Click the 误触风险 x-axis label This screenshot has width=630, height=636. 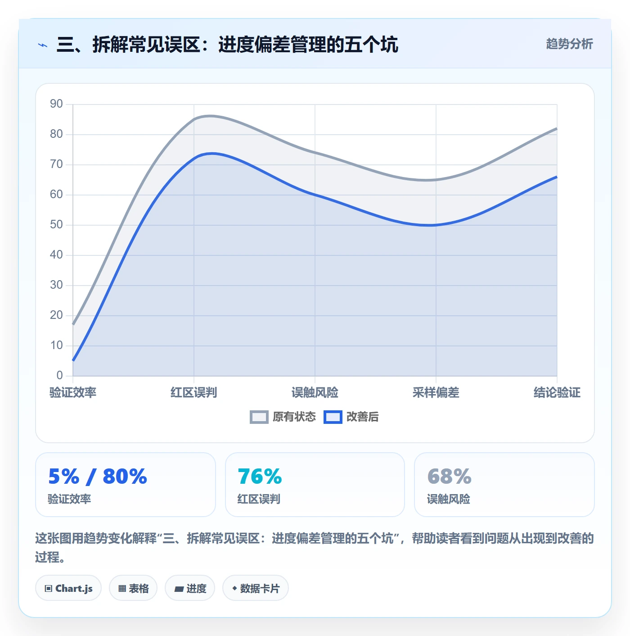pyautogui.click(x=315, y=393)
